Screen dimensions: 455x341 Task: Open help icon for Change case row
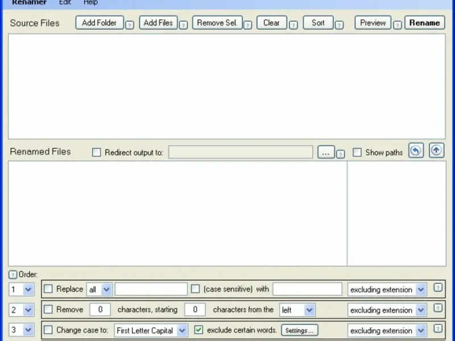(438, 328)
